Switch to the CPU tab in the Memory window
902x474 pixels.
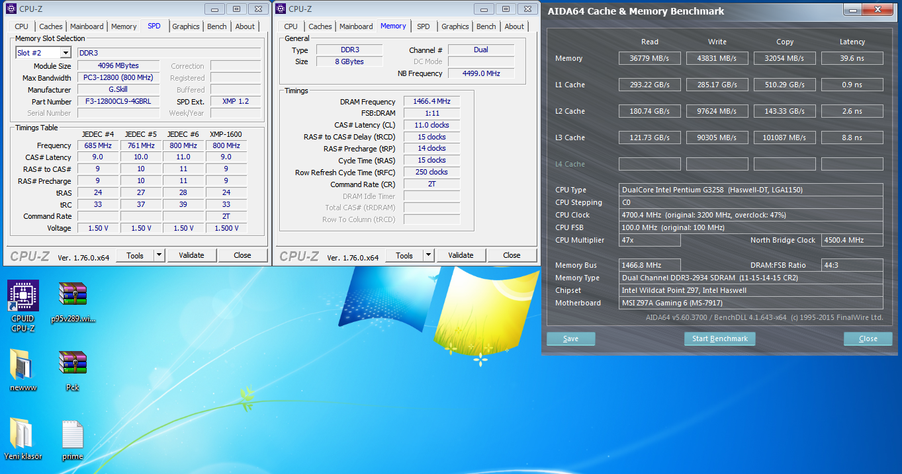291,26
